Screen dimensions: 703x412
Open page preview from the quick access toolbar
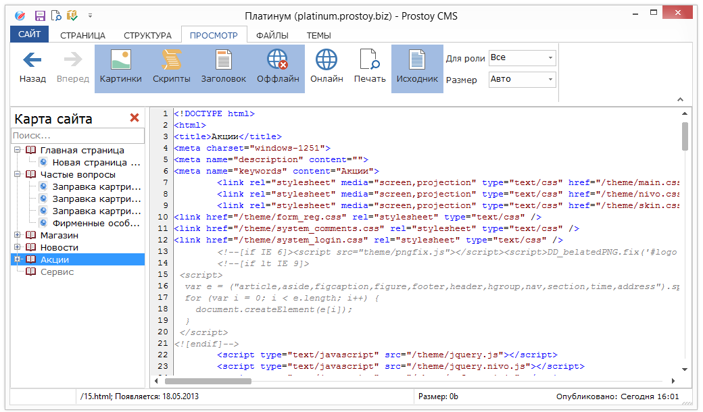pos(56,16)
